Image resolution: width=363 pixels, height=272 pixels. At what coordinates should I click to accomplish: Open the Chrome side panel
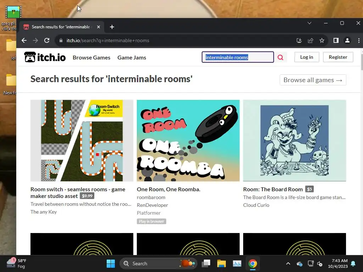coord(336,40)
